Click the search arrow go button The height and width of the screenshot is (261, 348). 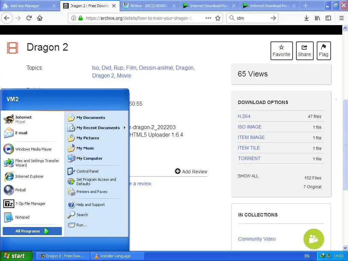tap(273, 18)
